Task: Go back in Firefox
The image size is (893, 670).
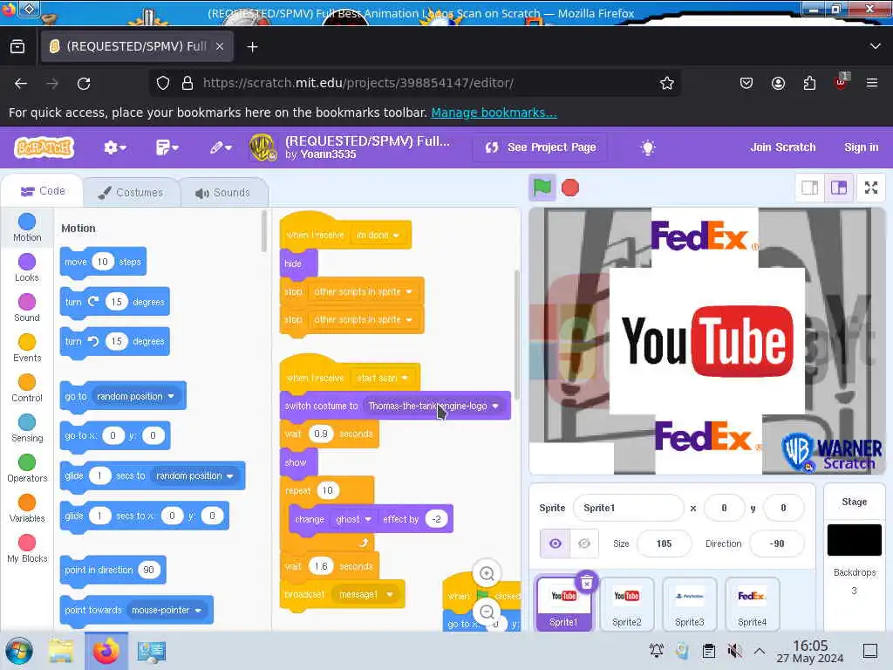Action: [21, 83]
